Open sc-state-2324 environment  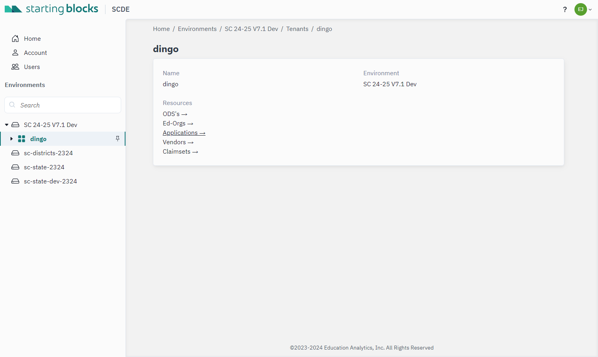[44, 167]
